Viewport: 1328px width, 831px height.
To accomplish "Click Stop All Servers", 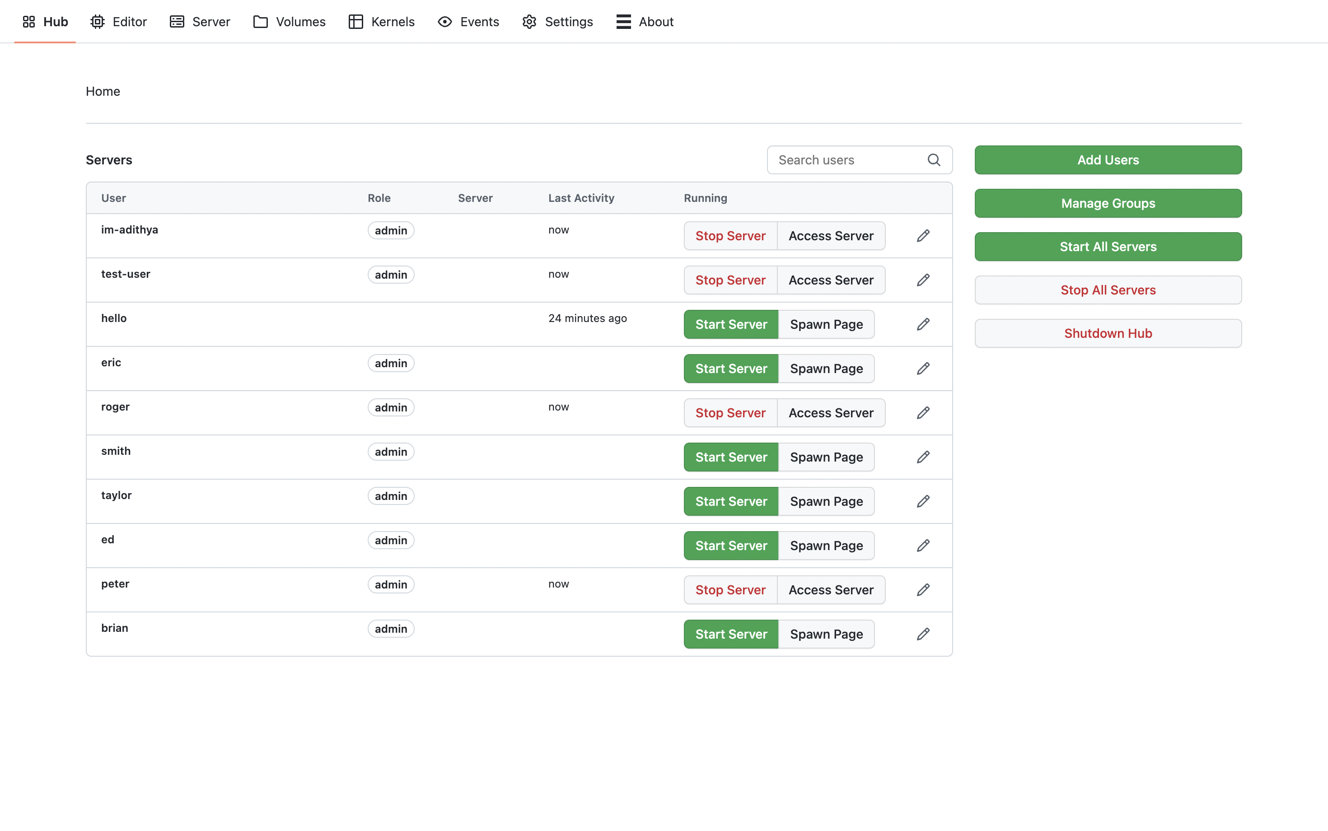I will tap(1108, 289).
